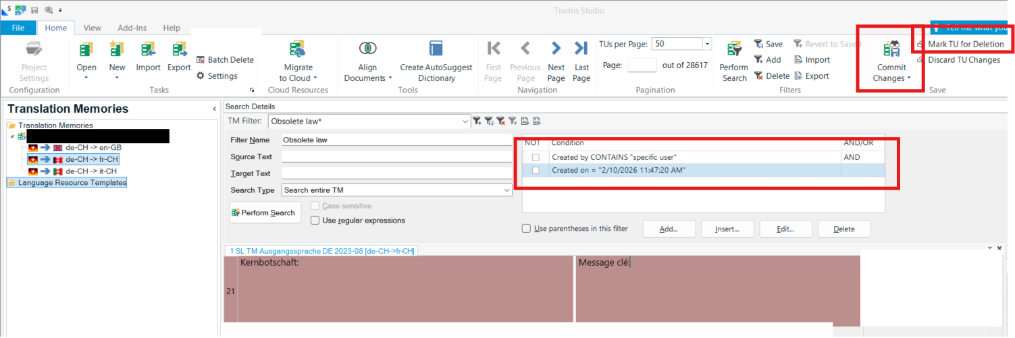Click the Add... condition button
Viewport: 1015px width, 338px height.
click(669, 229)
